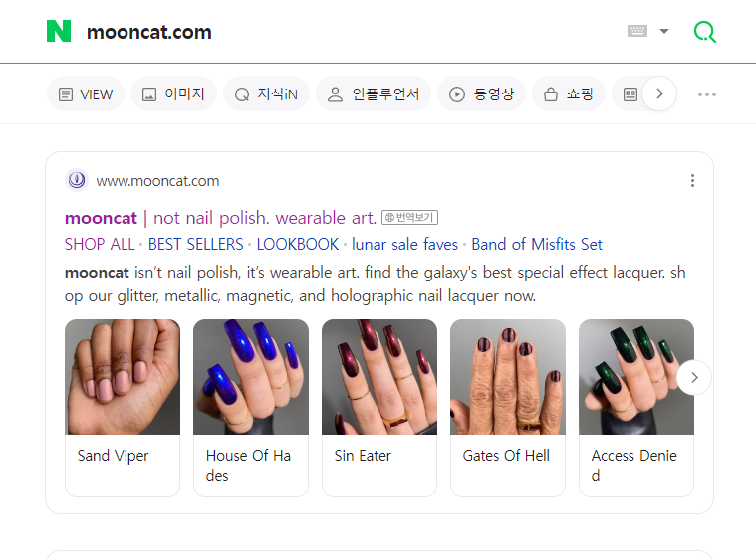Open the 쇼핑 shopping tab
The height and width of the screenshot is (559, 756).
point(569,93)
